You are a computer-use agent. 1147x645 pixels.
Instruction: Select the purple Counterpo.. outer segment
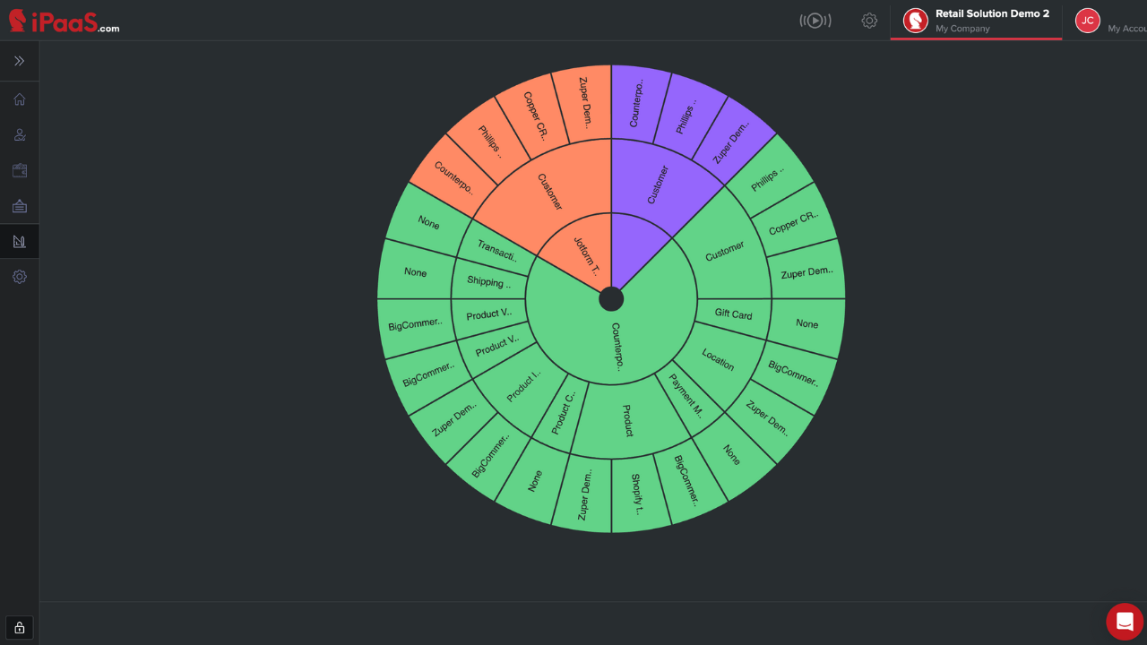click(x=636, y=103)
